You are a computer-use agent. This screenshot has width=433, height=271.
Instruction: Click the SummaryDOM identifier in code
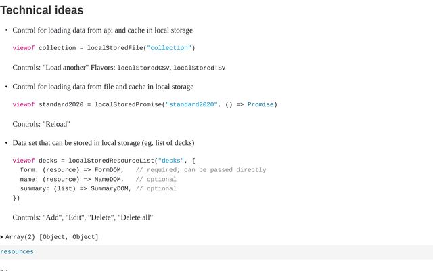pos(112,189)
